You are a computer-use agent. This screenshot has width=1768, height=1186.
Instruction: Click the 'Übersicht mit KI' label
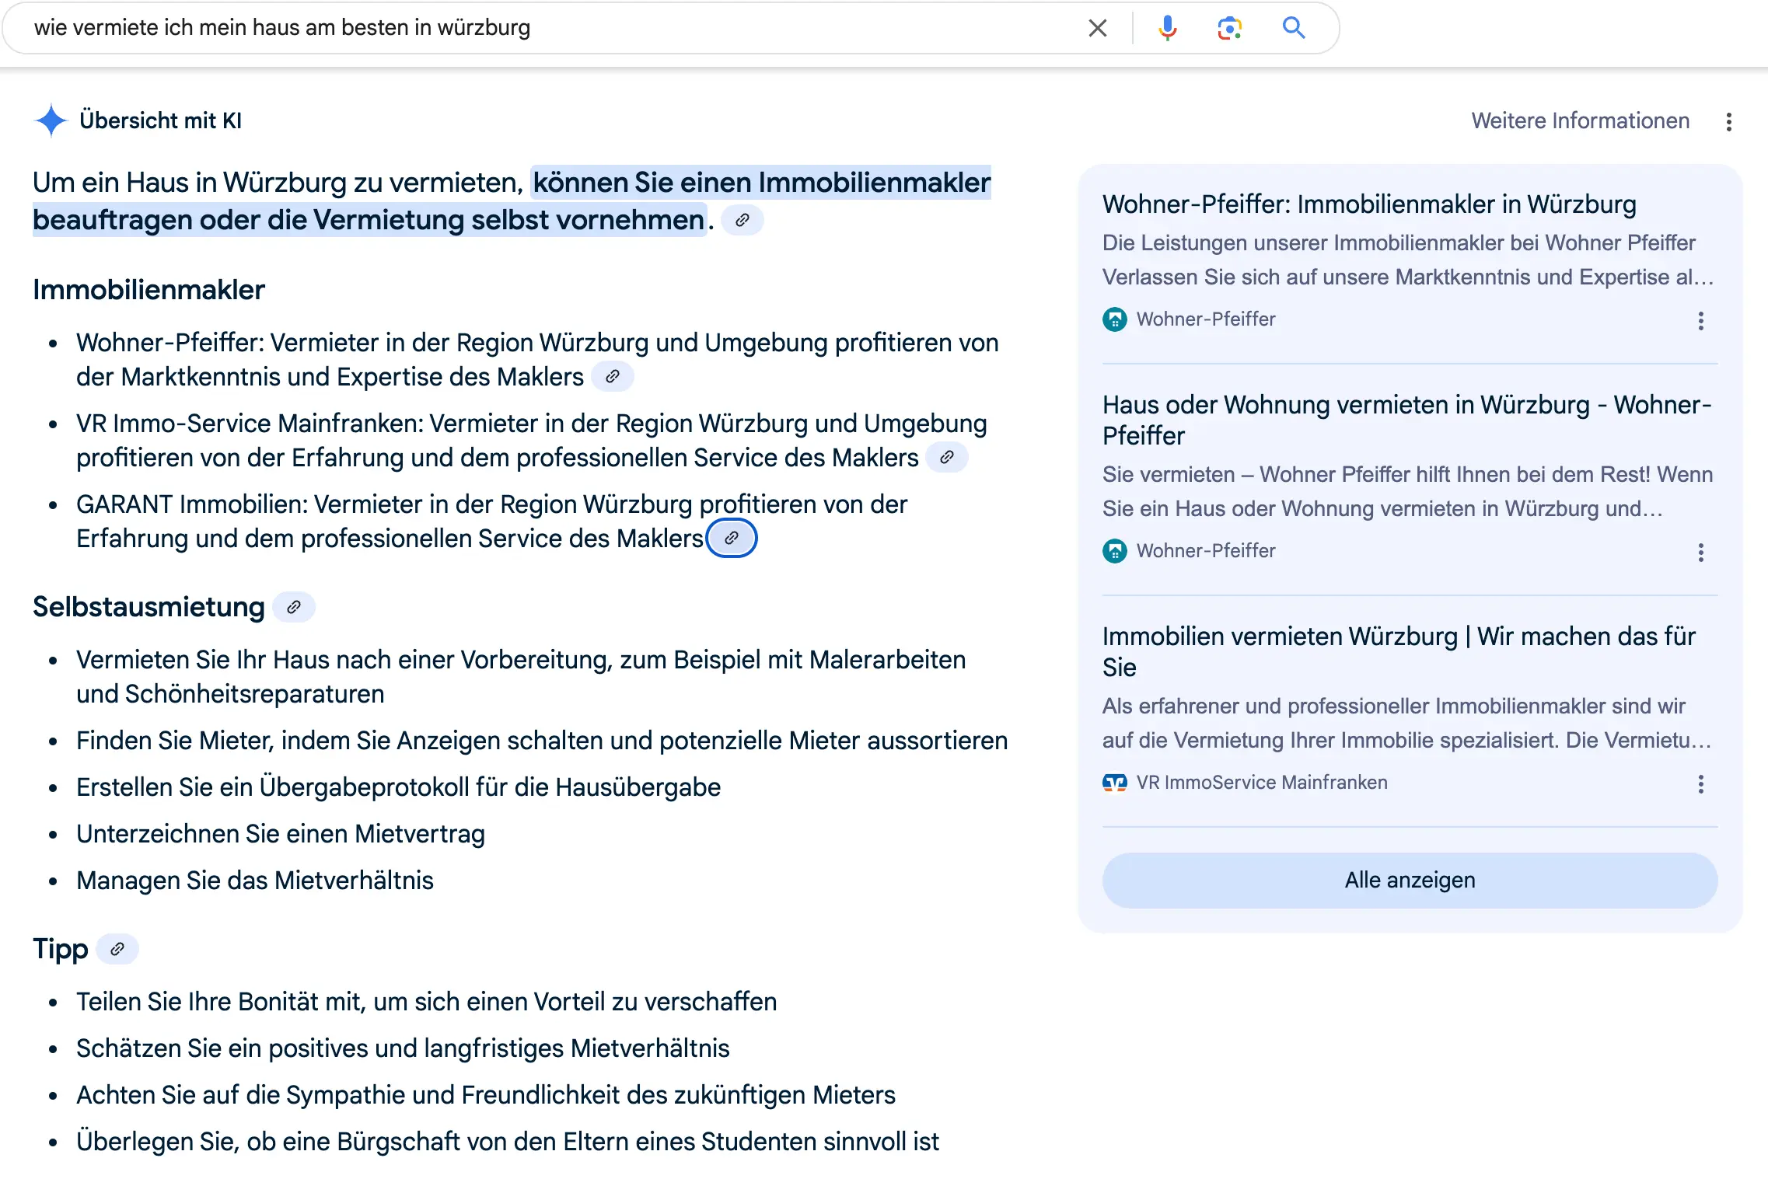point(161,120)
